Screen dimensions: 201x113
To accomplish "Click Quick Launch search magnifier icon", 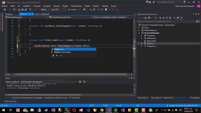I will click(184, 2).
